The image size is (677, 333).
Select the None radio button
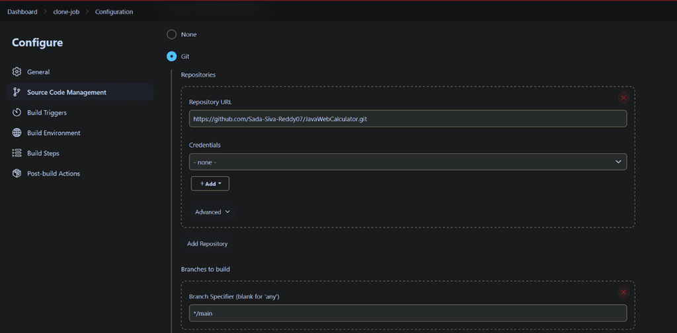[171, 34]
